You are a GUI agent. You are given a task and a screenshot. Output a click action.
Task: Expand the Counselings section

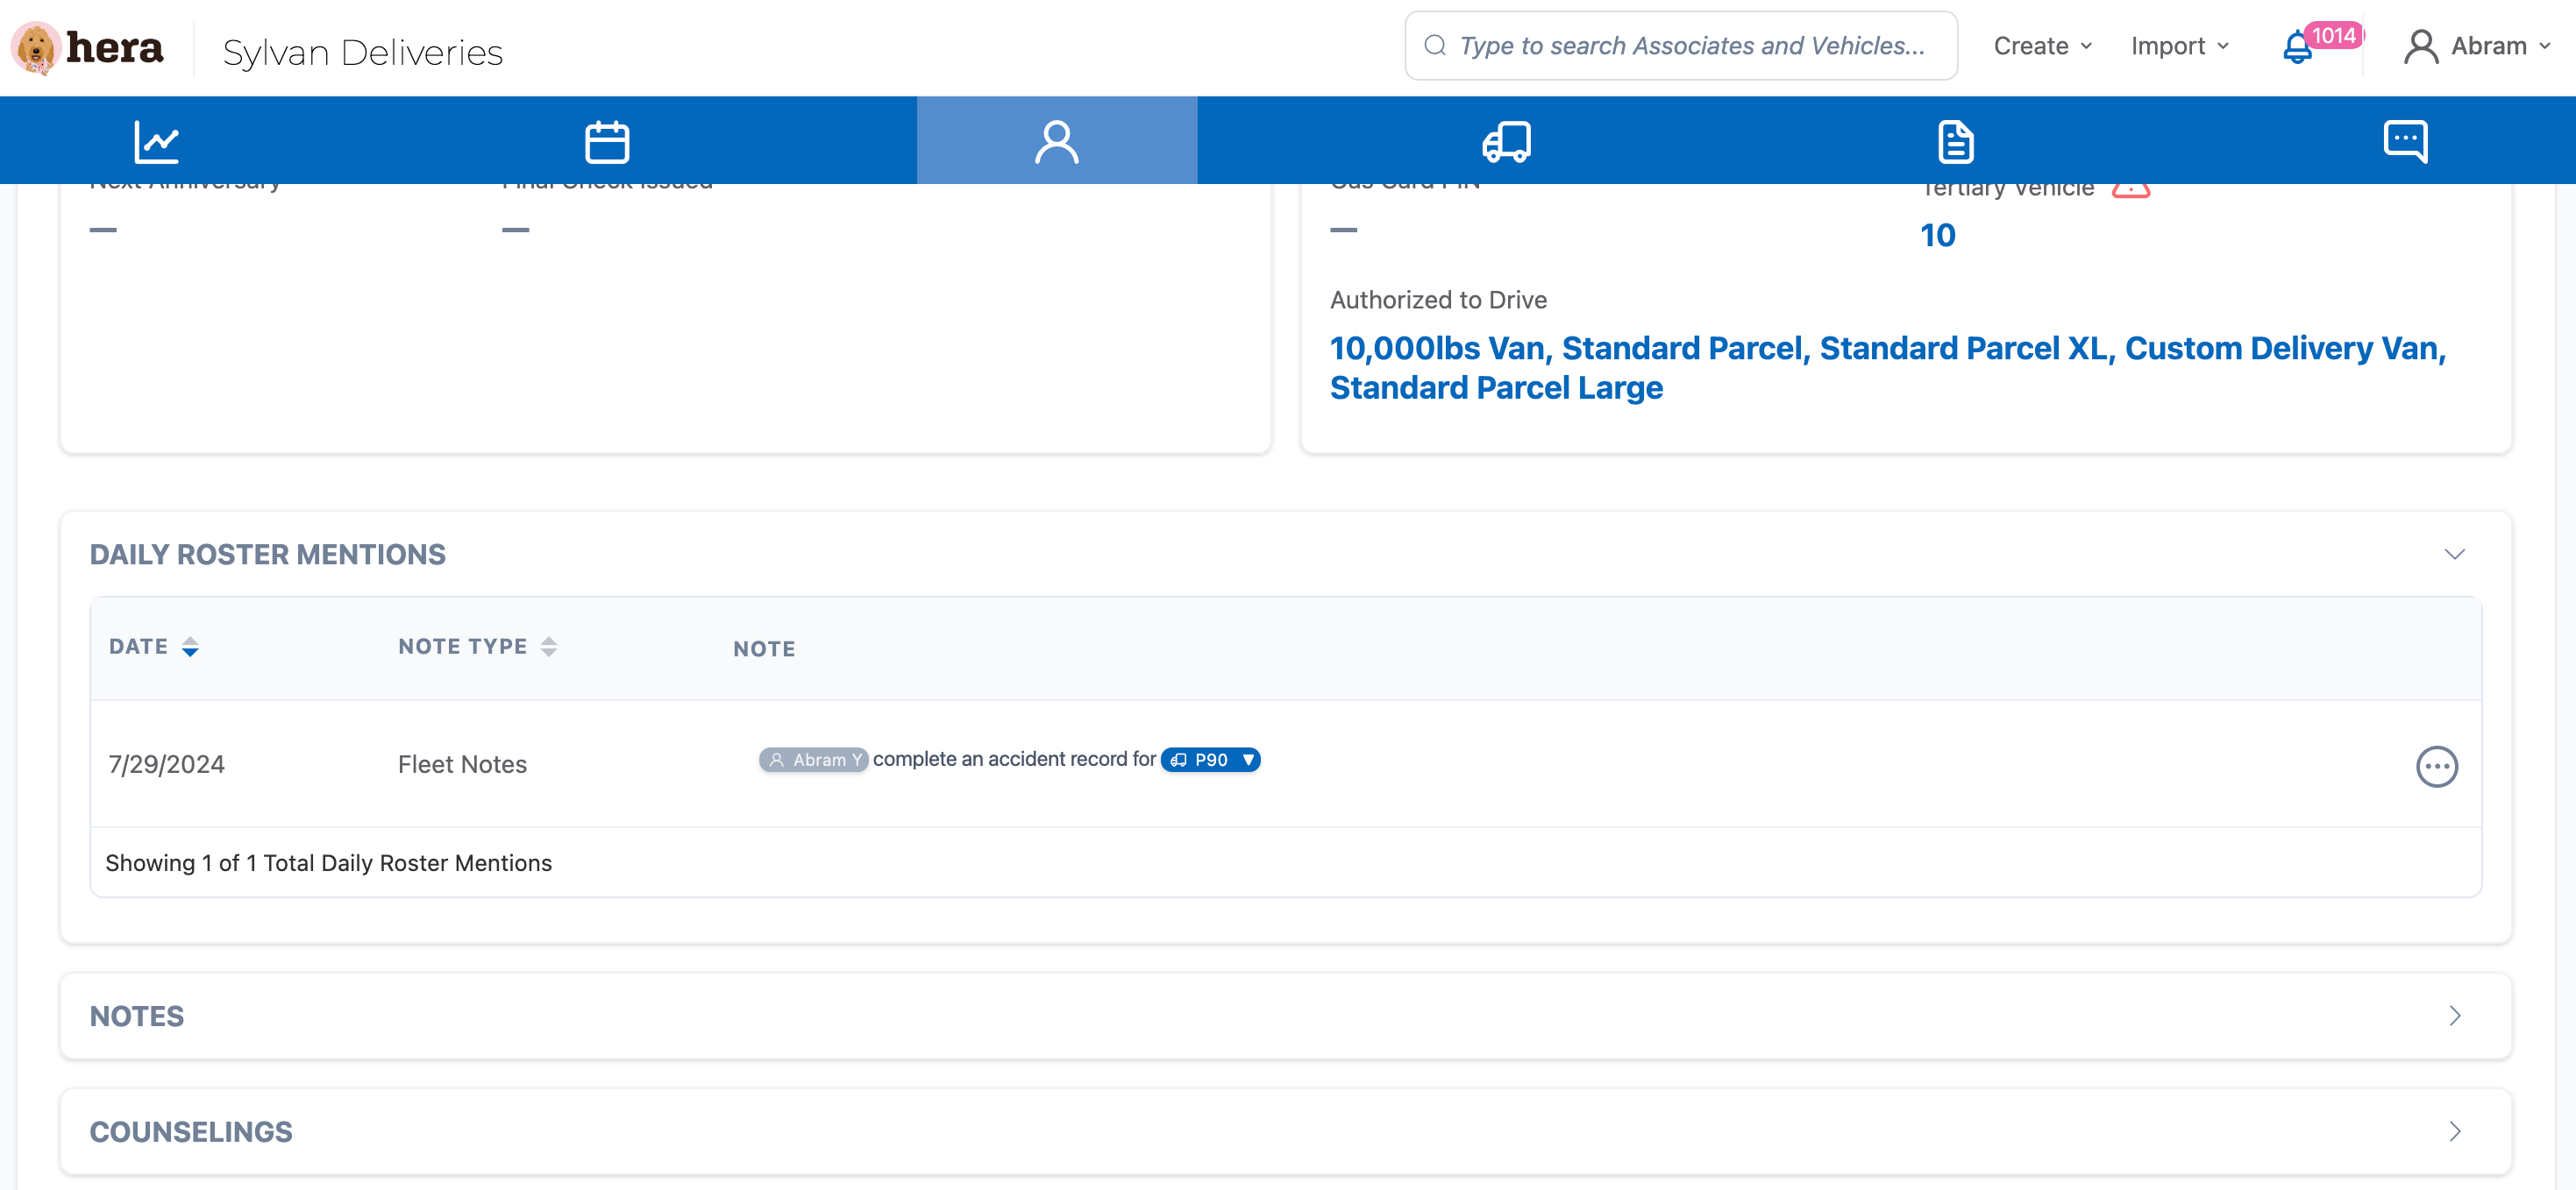coord(2454,1131)
